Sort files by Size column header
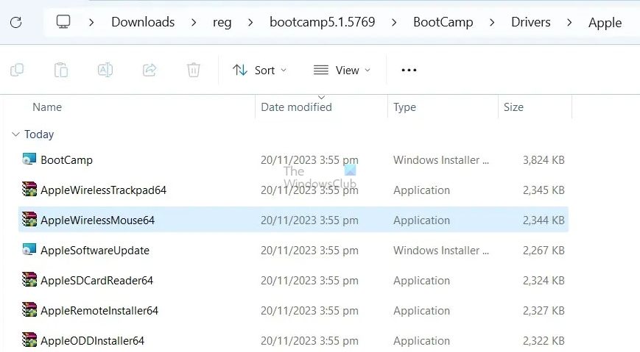The height and width of the screenshot is (352, 640). [513, 107]
